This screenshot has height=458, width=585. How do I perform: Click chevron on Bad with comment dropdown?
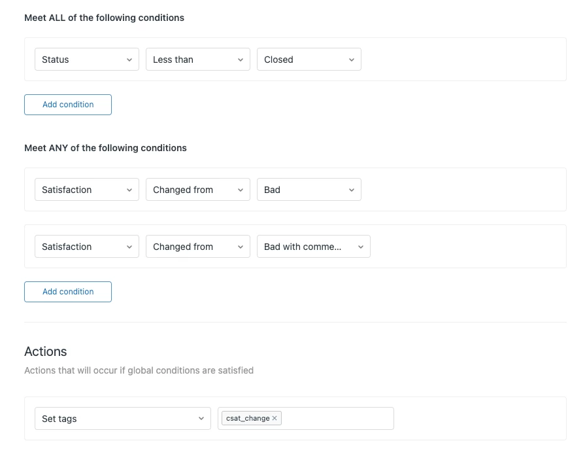[x=360, y=247]
